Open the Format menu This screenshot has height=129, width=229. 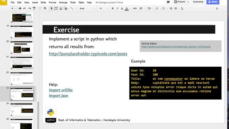53,3
